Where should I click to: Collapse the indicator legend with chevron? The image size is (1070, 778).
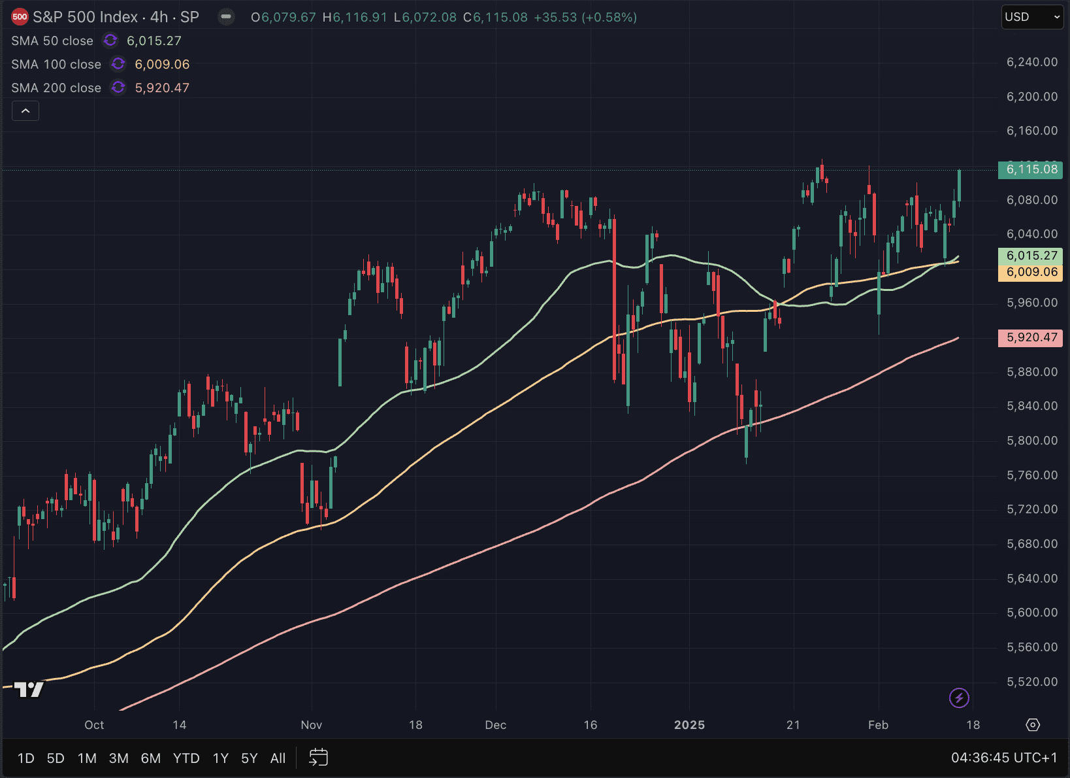pyautogui.click(x=25, y=111)
